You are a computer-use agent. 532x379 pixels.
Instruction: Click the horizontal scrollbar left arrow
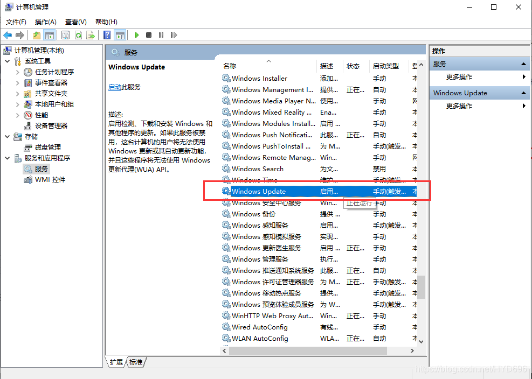click(224, 351)
